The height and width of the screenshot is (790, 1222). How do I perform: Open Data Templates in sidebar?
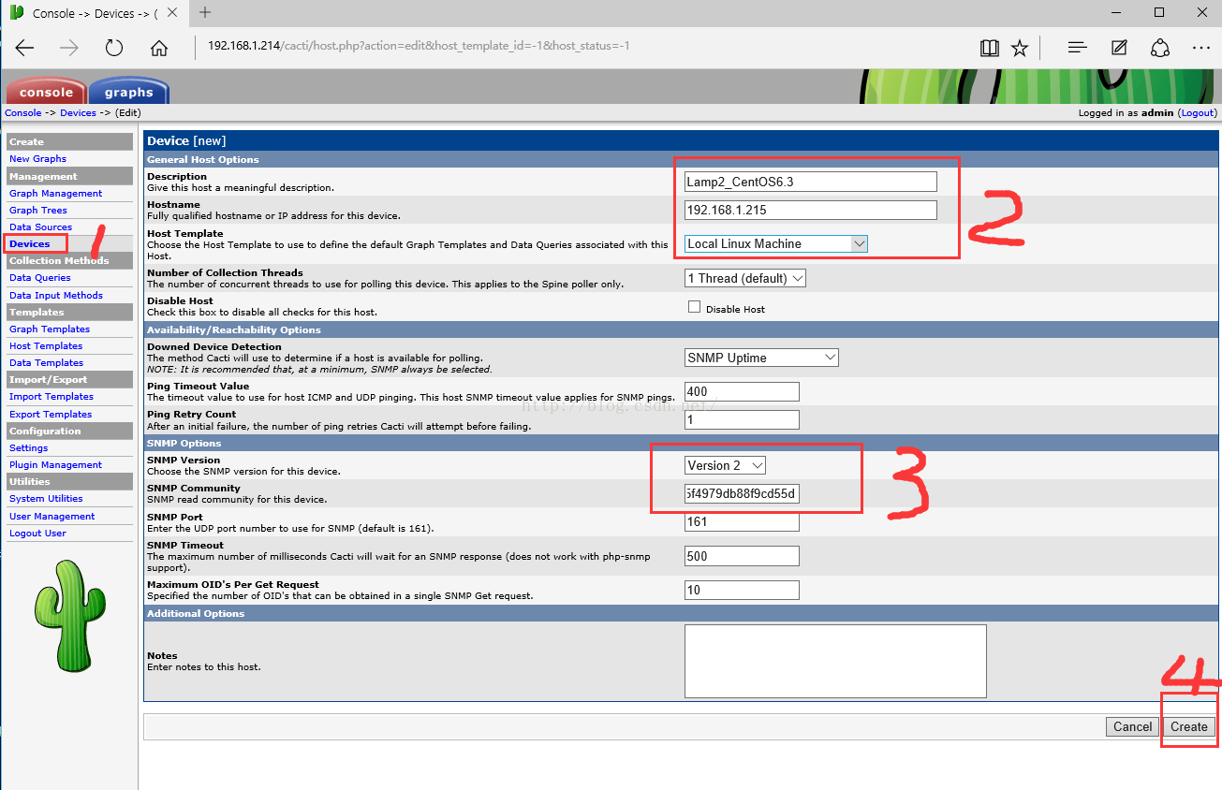(46, 362)
